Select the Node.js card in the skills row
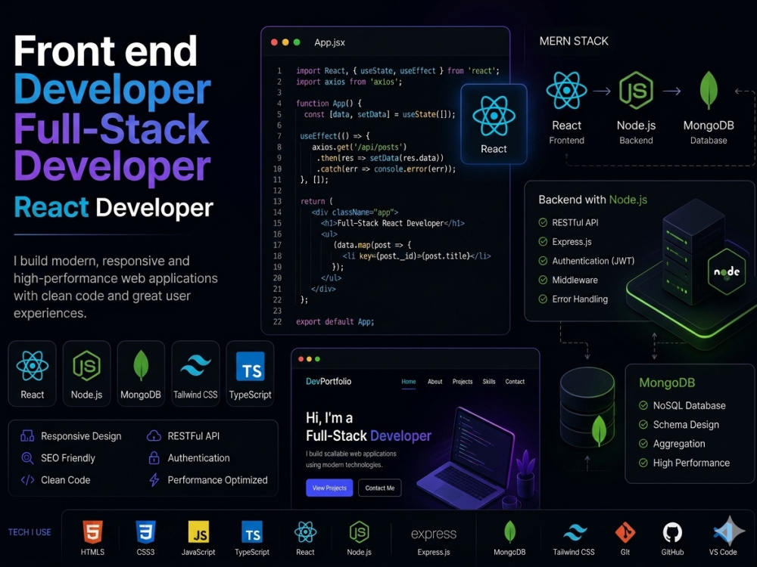Image resolution: width=757 pixels, height=567 pixels. (x=86, y=373)
